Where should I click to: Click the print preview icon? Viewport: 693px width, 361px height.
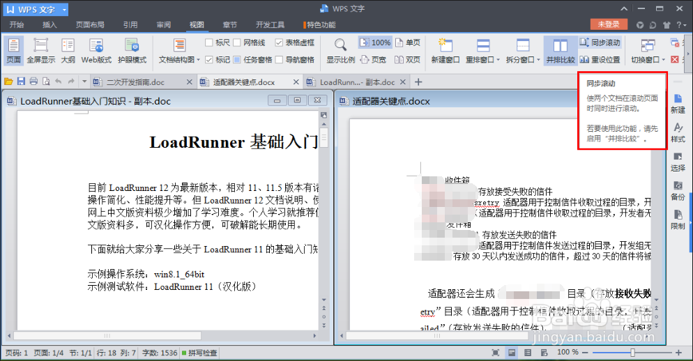pos(46,82)
